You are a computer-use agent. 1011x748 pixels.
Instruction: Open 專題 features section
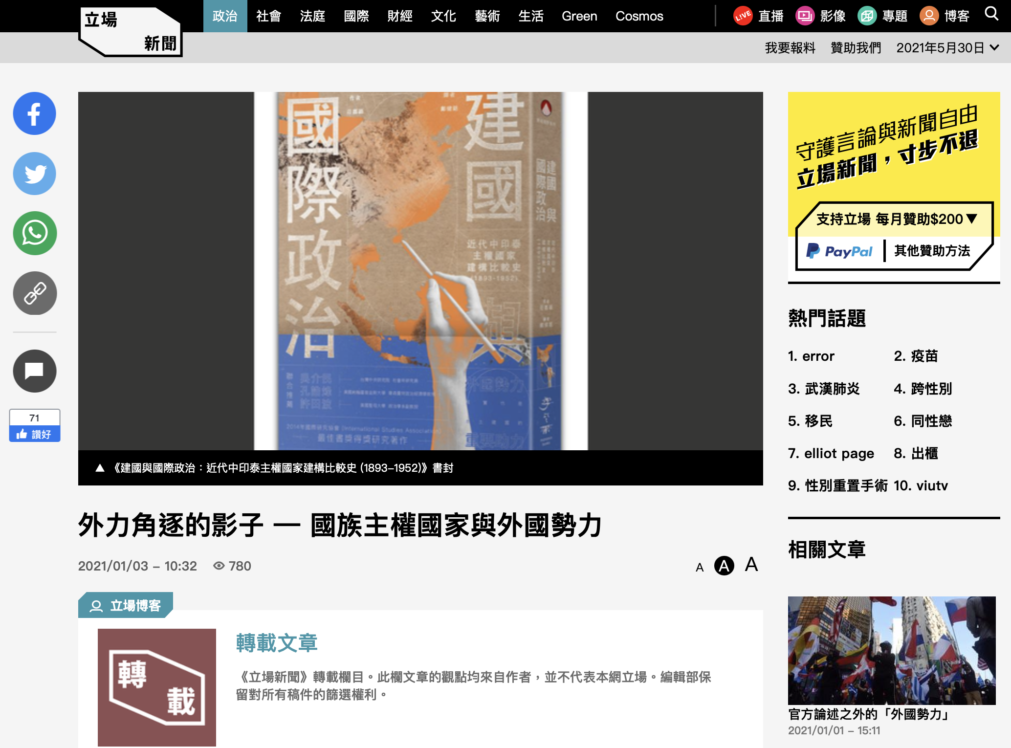[883, 16]
